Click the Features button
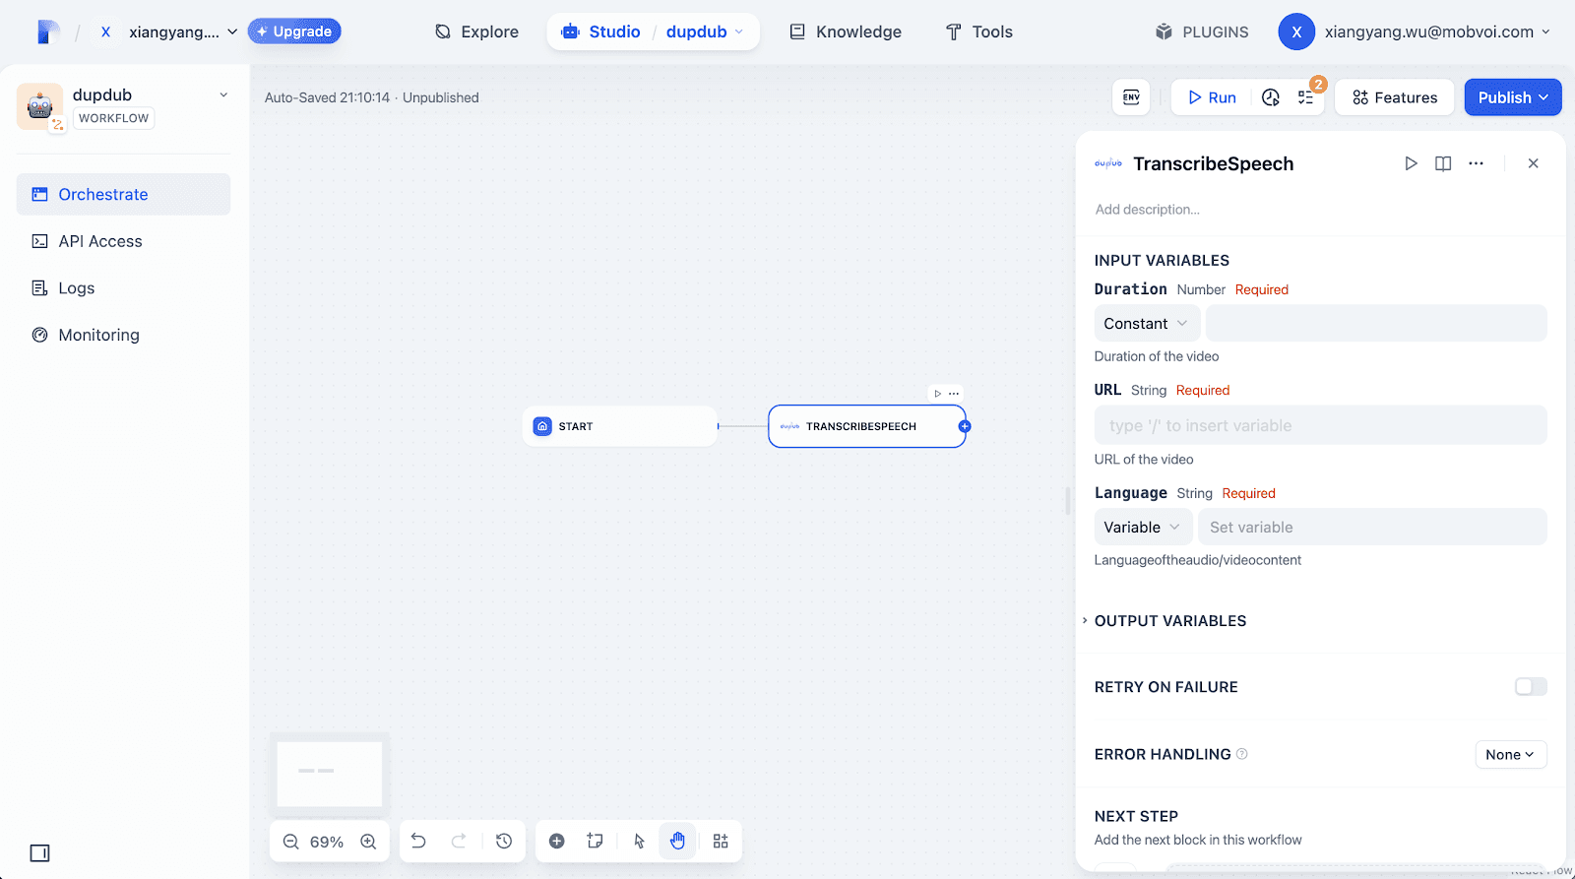 coord(1394,97)
